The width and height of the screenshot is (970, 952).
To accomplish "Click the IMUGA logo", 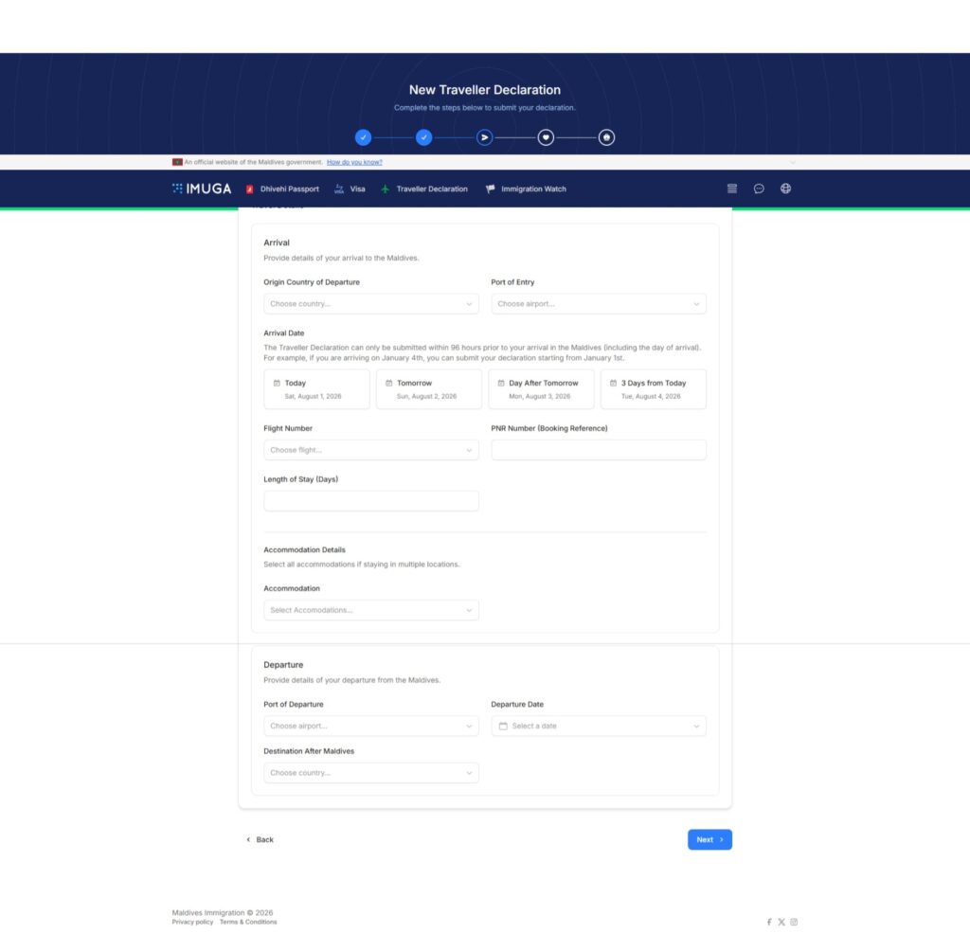I will 202,189.
